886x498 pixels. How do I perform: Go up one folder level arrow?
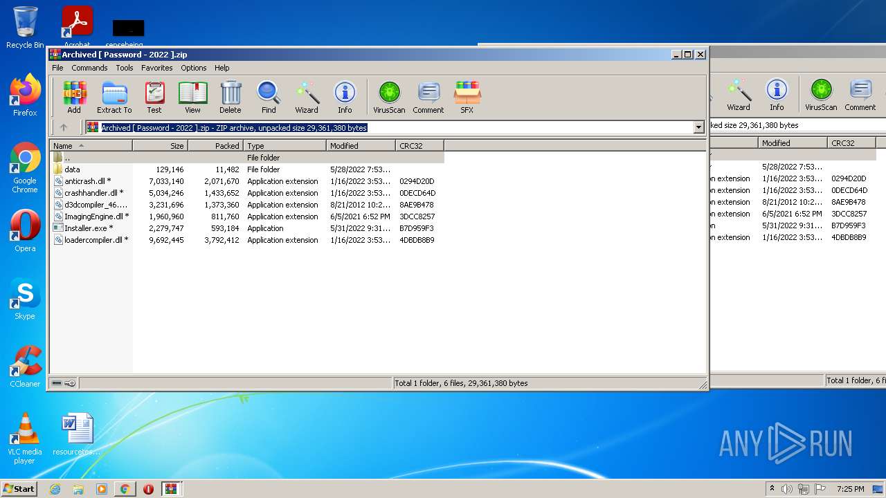pyautogui.click(x=64, y=127)
